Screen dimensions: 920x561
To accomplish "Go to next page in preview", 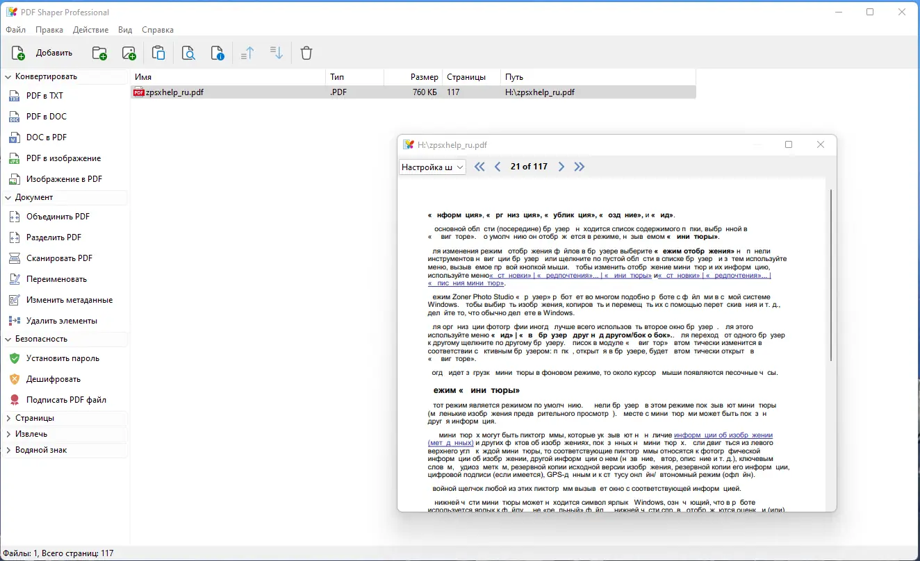I will pos(561,167).
